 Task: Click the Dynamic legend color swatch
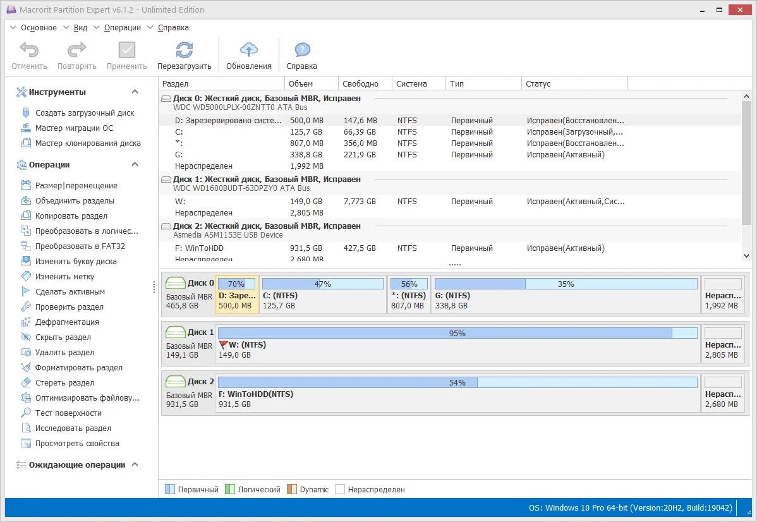(x=291, y=489)
